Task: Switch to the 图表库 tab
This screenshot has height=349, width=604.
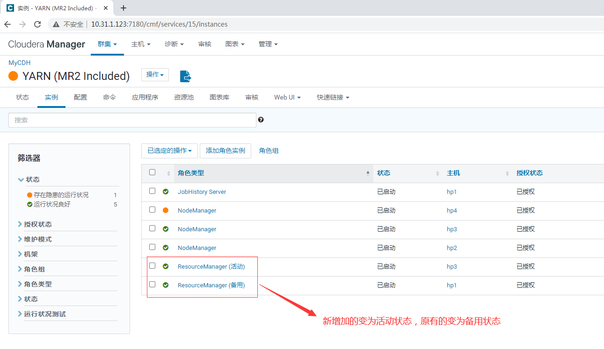Action: 219,97
